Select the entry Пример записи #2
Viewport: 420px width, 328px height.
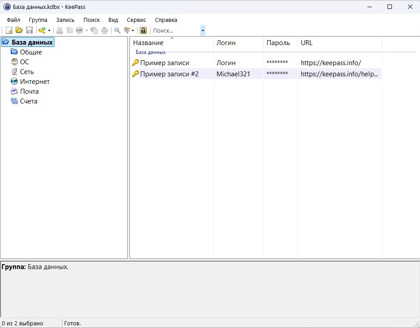click(170, 74)
